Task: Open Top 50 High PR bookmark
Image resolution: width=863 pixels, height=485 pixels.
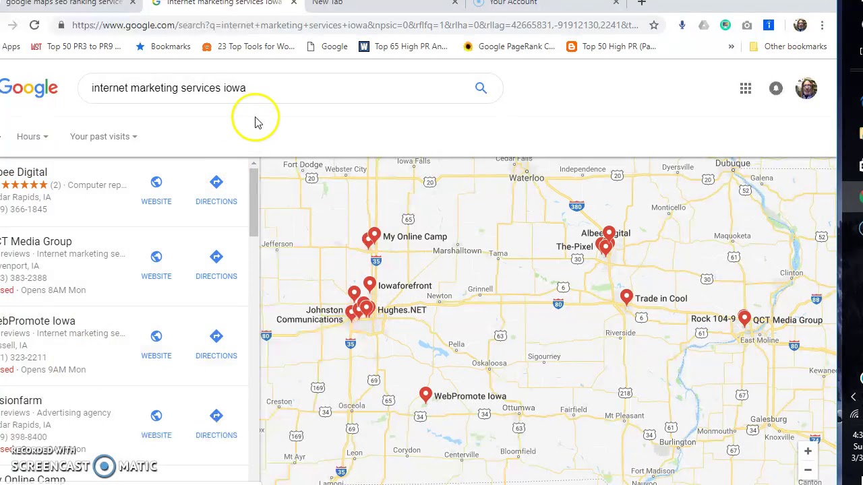Action: pyautogui.click(x=612, y=46)
